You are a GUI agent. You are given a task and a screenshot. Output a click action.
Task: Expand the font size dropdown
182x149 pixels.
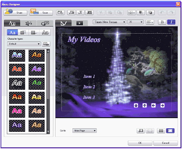click(136, 22)
